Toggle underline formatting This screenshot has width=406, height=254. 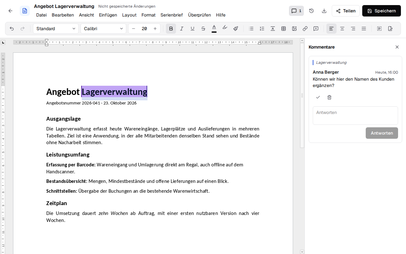[193, 29]
